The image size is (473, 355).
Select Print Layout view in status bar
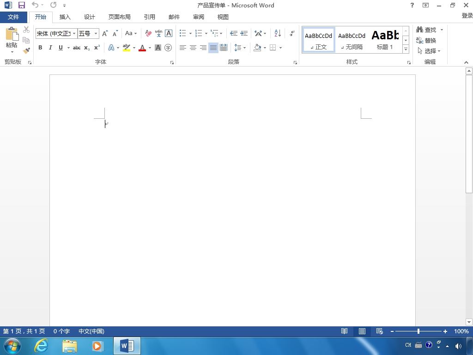(x=362, y=331)
